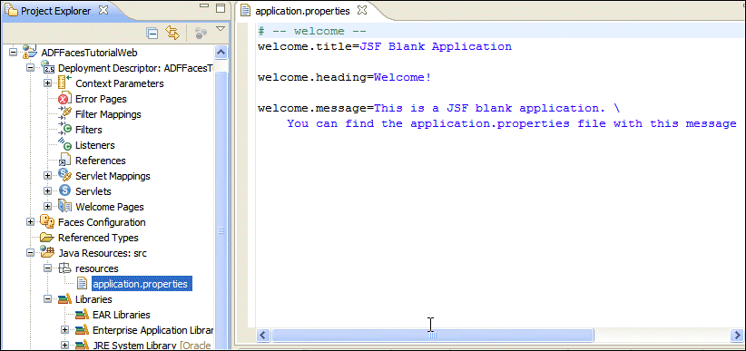
Task: Click the Collapse All toolbar icon
Action: [152, 34]
